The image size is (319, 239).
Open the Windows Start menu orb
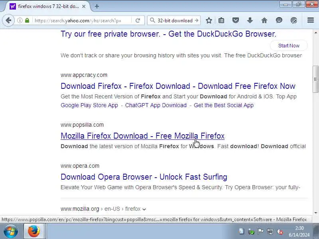coord(11,231)
